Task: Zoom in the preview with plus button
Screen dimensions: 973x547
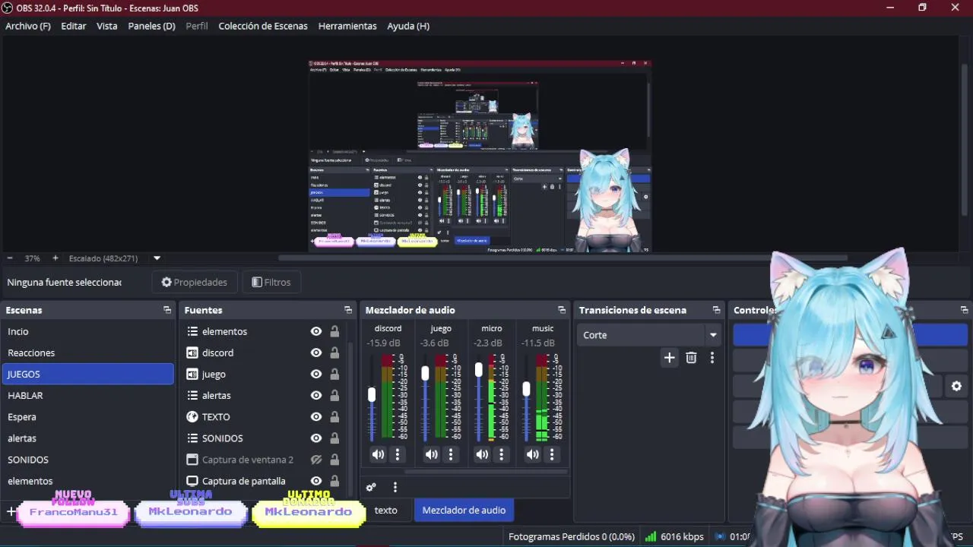Action: tap(55, 258)
